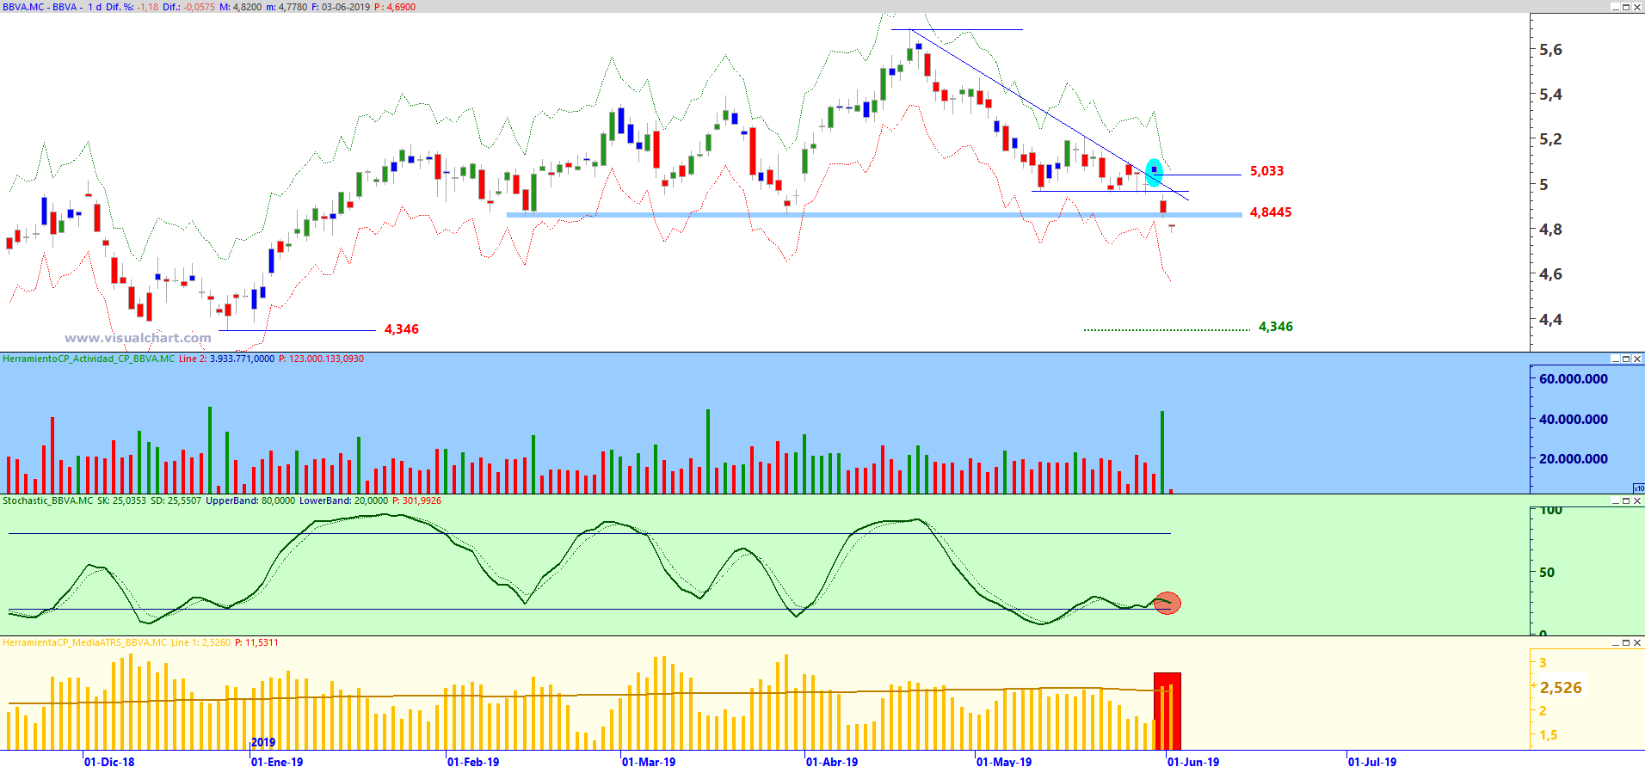Click the 'P: 11,5311' ATR value
Screen dimensions: 1645x767
(256, 642)
